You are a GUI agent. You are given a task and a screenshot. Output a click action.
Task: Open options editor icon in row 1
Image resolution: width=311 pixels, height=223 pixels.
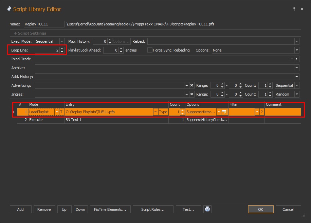(224, 112)
